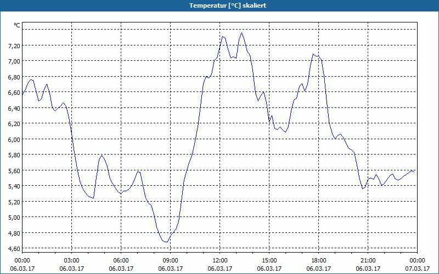Select the 5,80 y-axis value

pyautogui.click(x=14, y=155)
